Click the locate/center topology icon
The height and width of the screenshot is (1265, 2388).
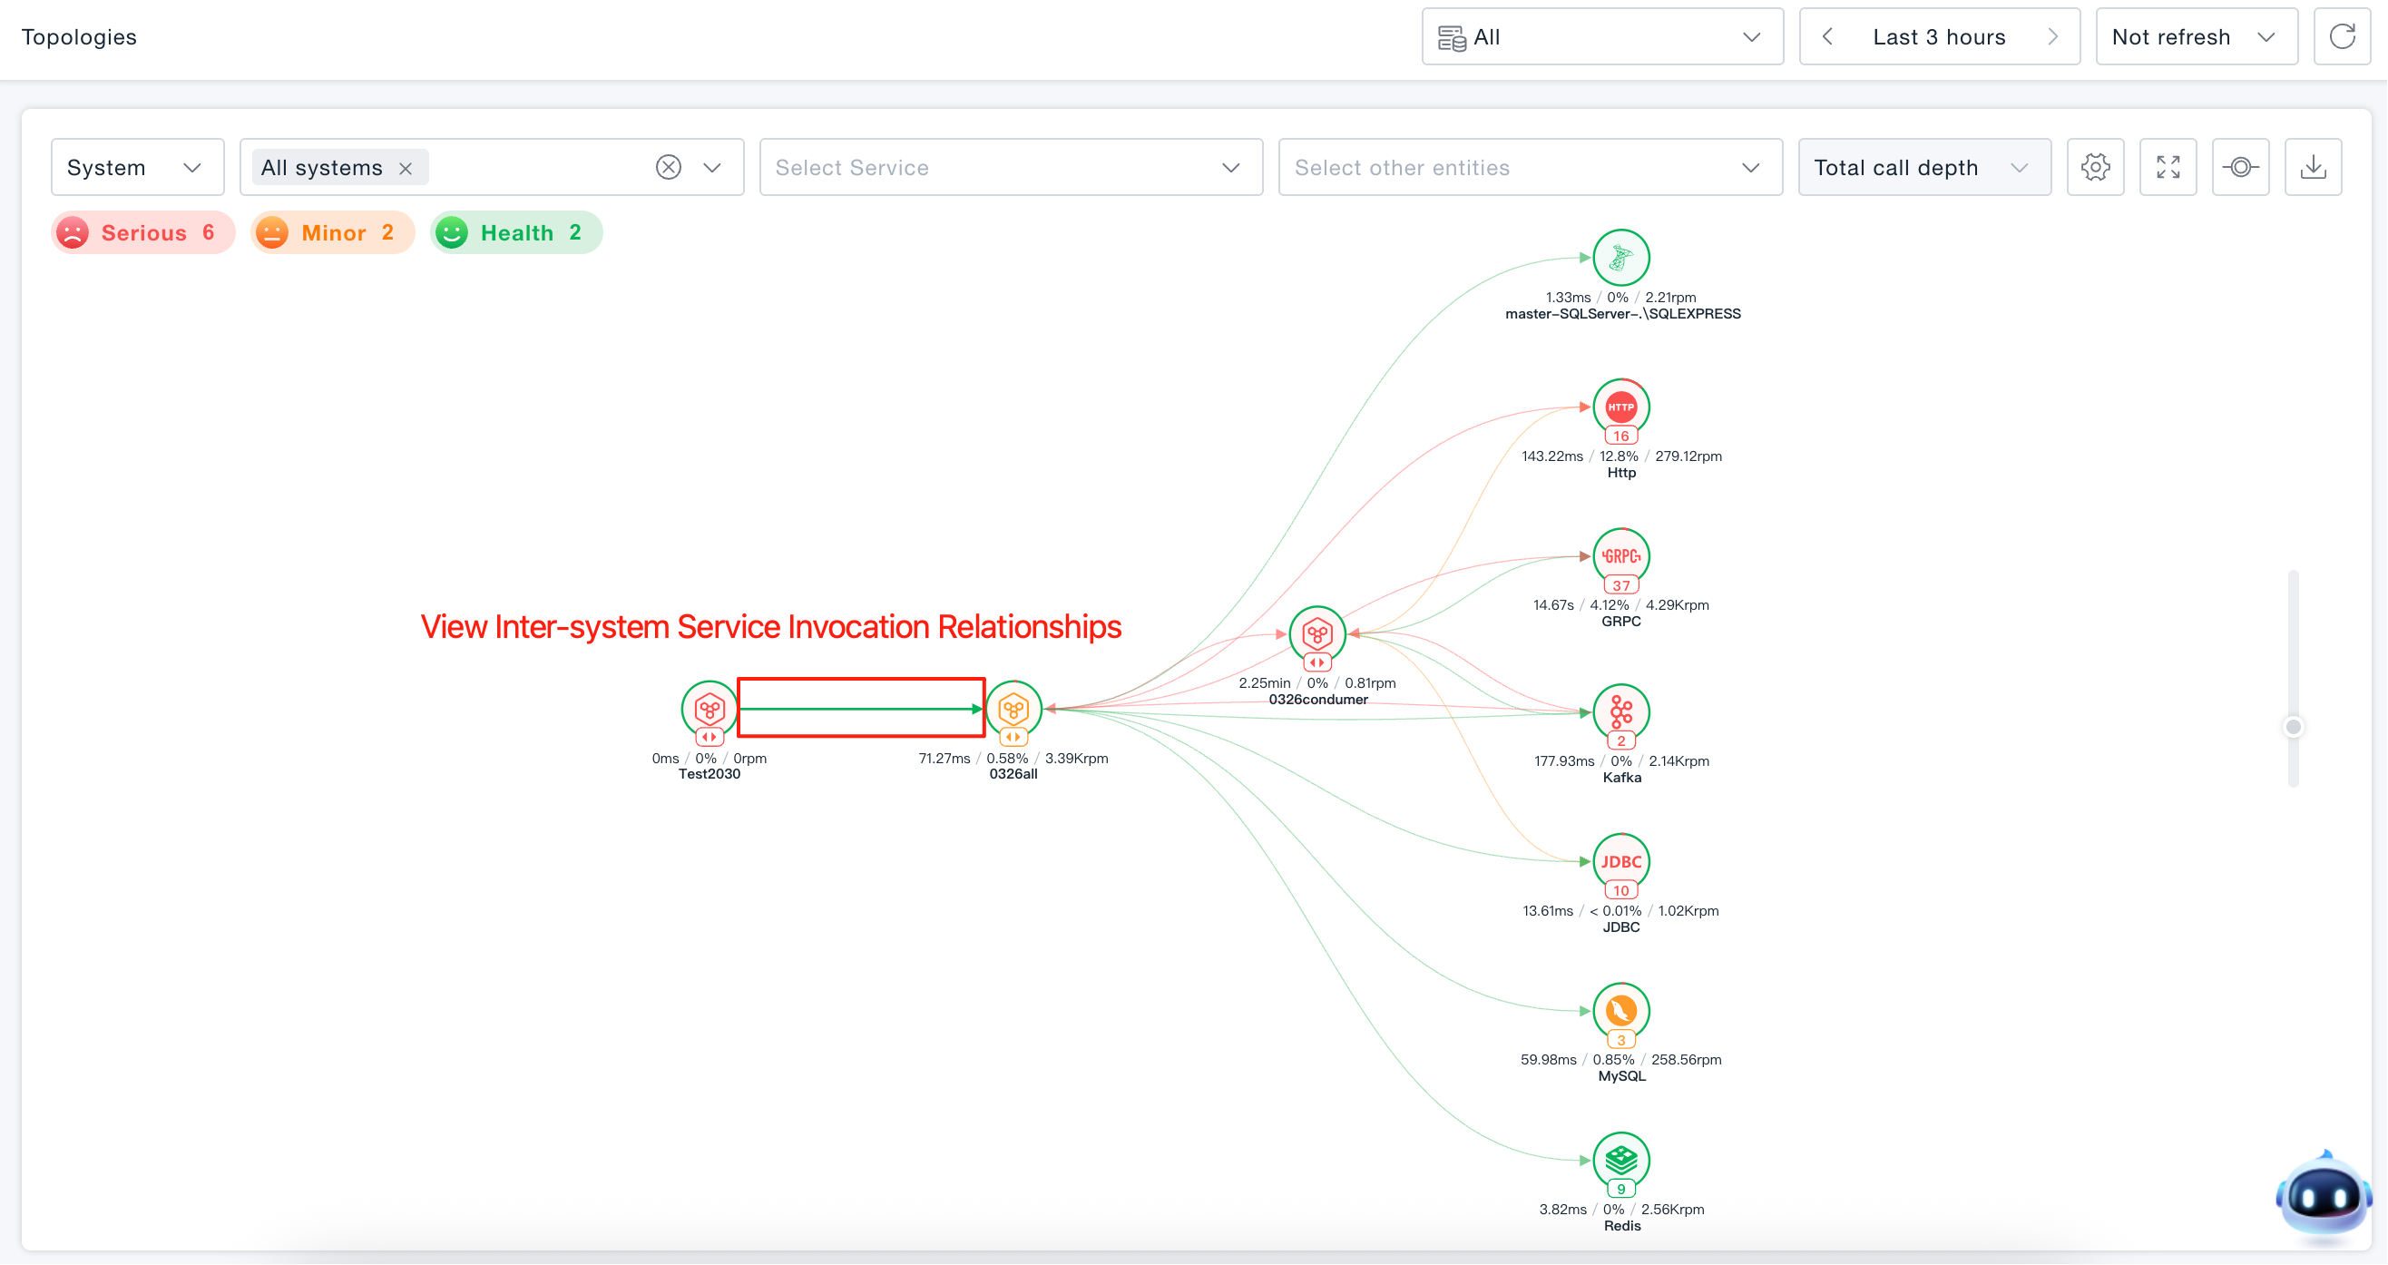click(x=2240, y=167)
